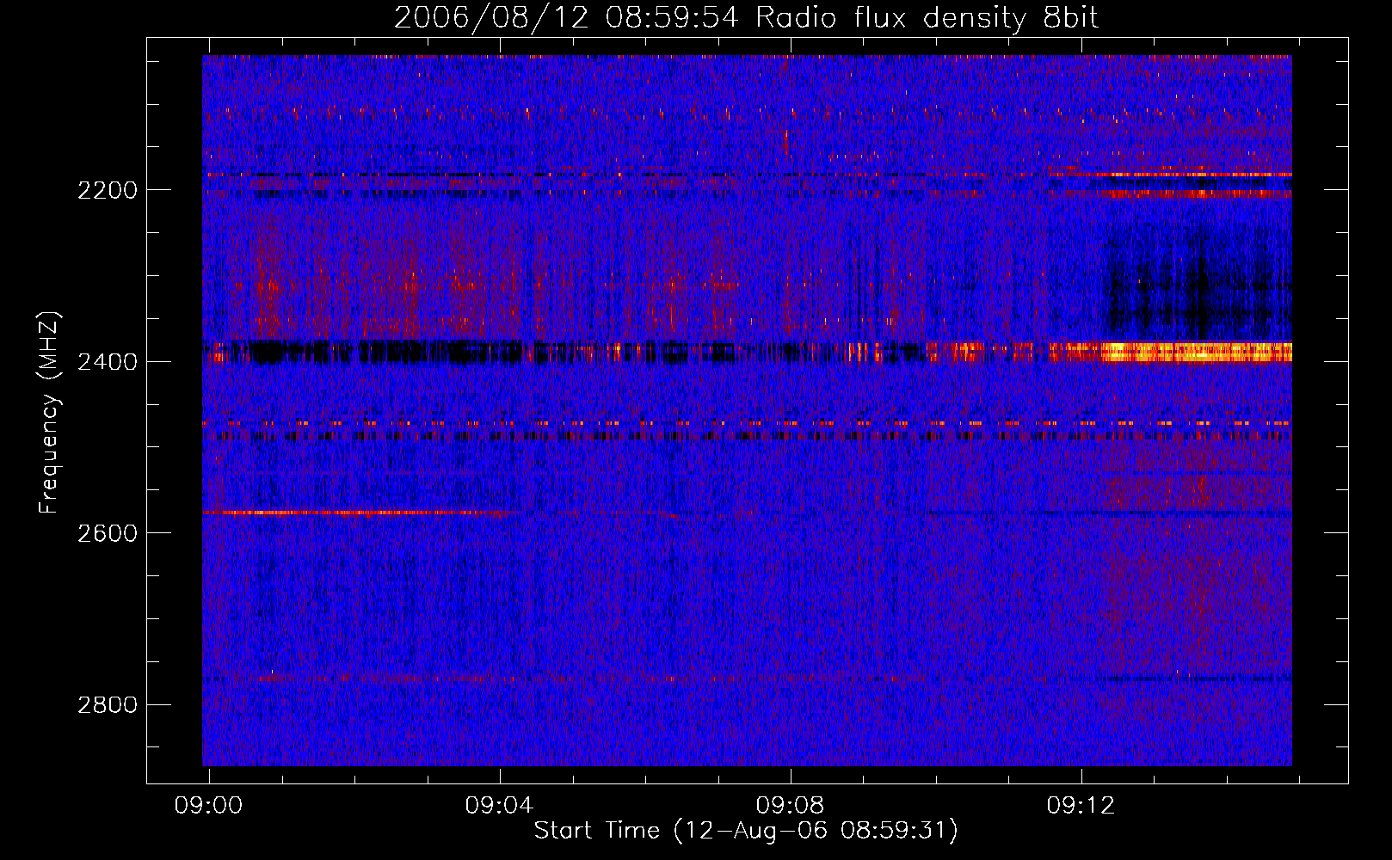Click the "Frequency (MHZ)" y-axis label
Image resolution: width=1392 pixels, height=860 pixels.
(x=50, y=413)
